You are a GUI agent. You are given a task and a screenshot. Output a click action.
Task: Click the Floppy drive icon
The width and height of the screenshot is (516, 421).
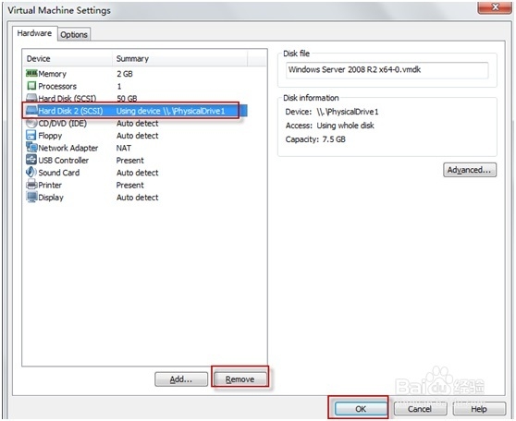(x=31, y=135)
